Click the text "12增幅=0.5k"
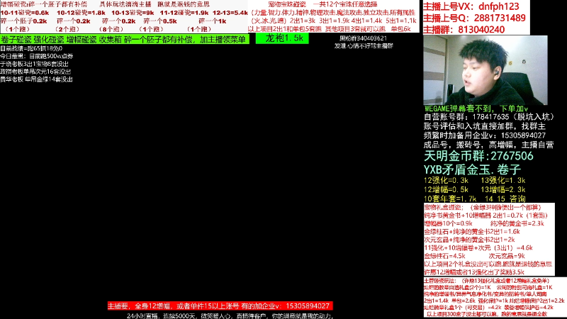 coord(447,189)
